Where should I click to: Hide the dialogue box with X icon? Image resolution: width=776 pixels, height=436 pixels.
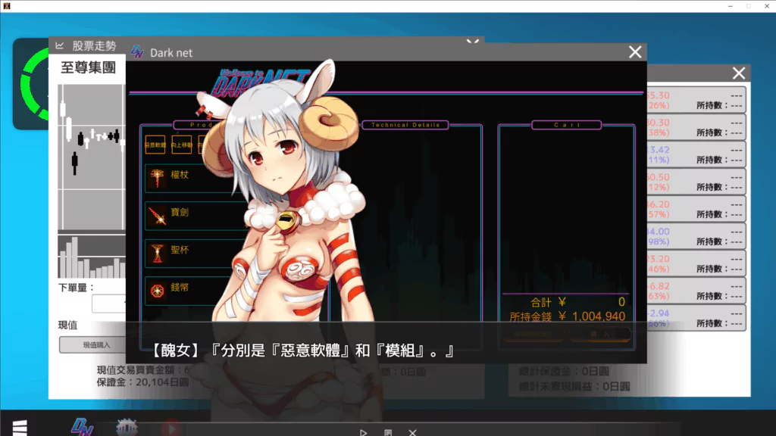coord(412,432)
